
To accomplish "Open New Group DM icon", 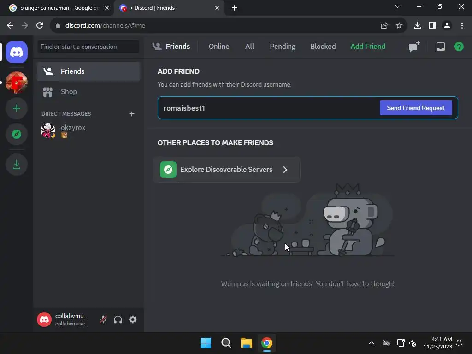I will click(414, 47).
